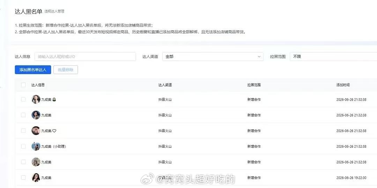Click the avatar of 九成美 with emoji

pyautogui.click(x=36, y=99)
